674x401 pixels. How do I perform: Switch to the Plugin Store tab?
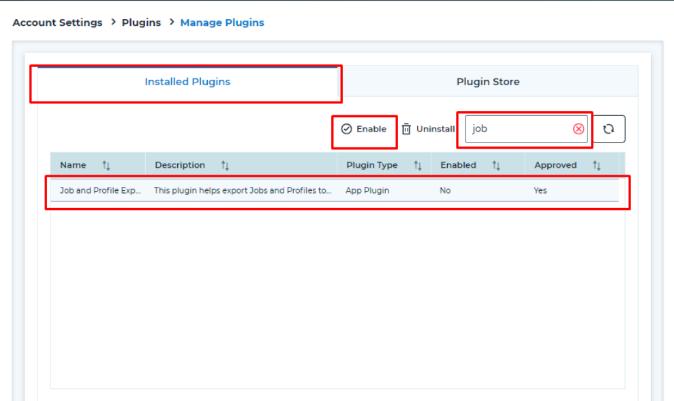tap(488, 81)
